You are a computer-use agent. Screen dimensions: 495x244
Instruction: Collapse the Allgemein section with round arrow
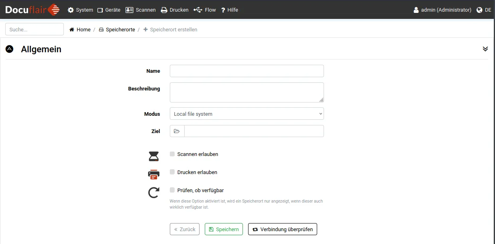click(x=9, y=49)
